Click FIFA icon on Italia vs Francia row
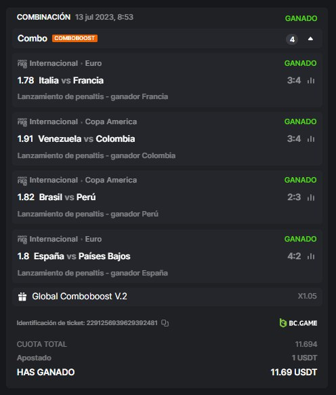 (22, 64)
